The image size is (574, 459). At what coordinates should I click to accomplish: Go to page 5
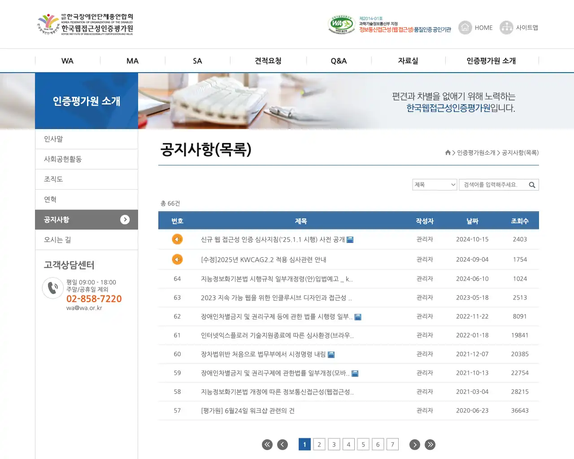point(363,445)
